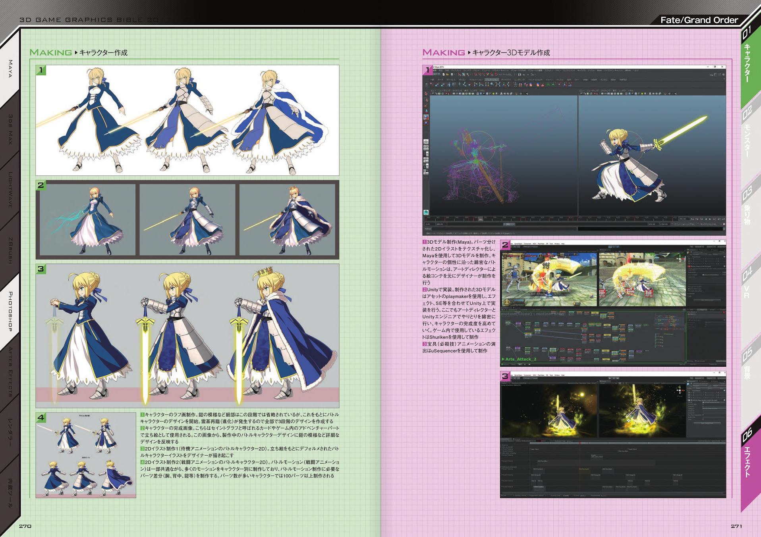Click play forward in Maya playback controls

[x=710, y=219]
